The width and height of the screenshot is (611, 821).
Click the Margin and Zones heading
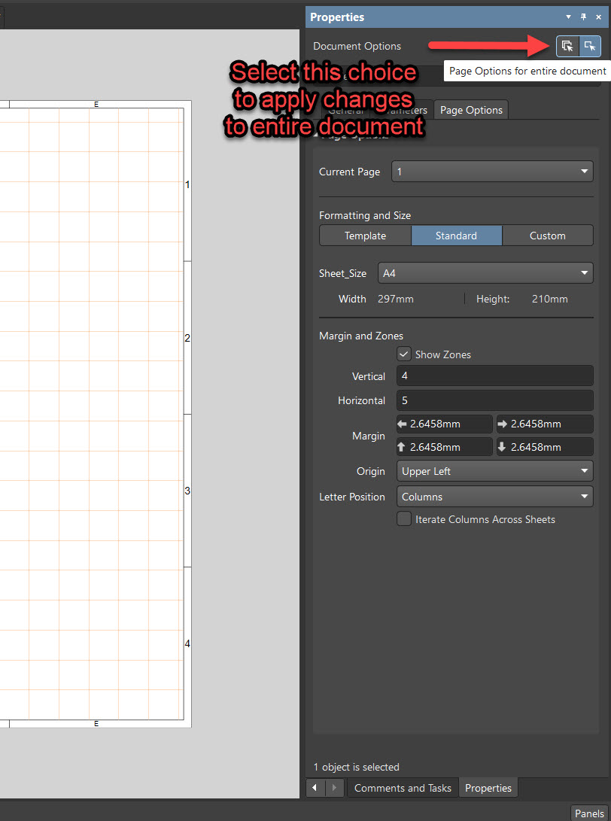pyautogui.click(x=361, y=336)
